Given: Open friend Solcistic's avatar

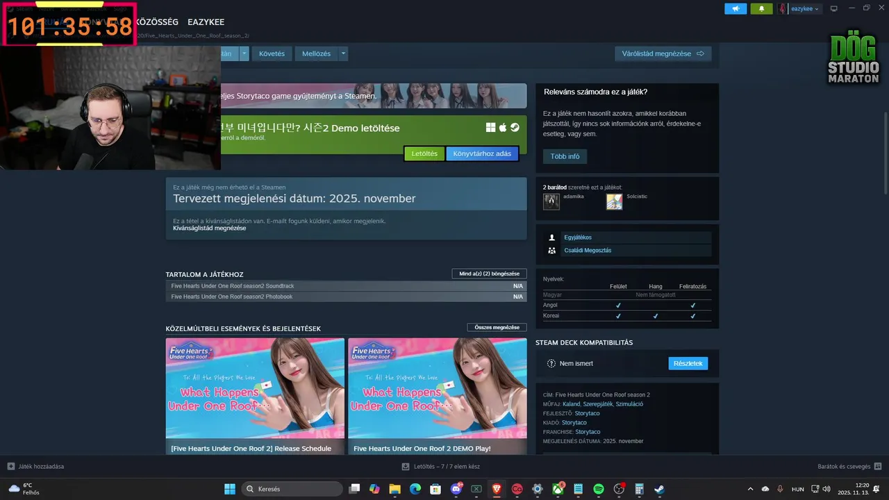Looking at the screenshot, I should tap(614, 201).
